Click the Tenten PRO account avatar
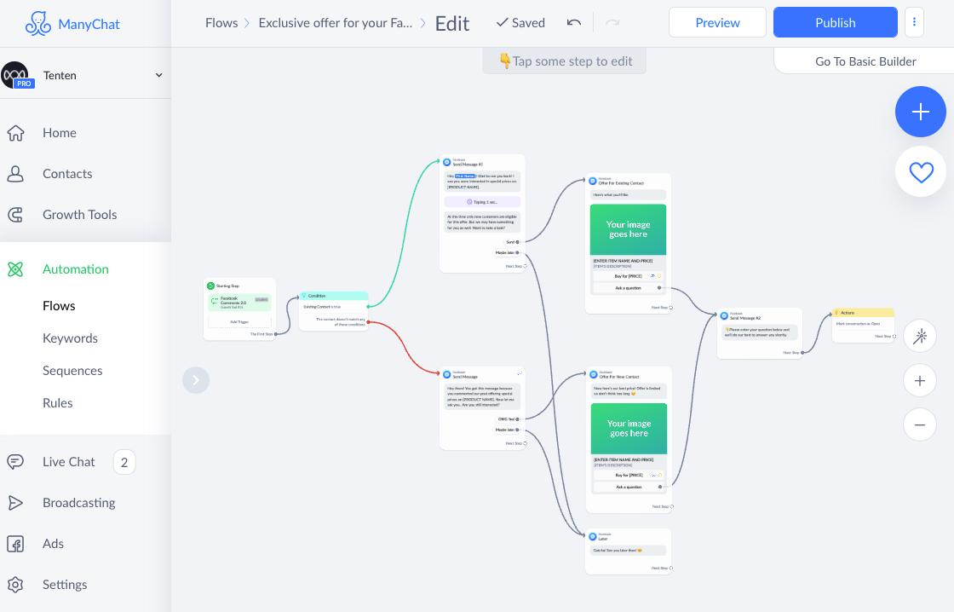 (16, 75)
